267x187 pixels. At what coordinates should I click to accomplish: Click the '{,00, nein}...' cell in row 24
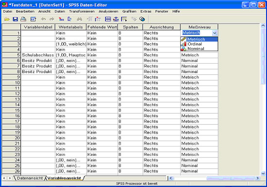(x=71, y=160)
